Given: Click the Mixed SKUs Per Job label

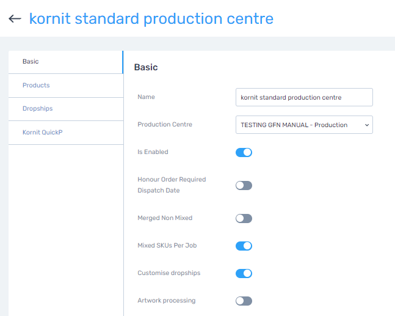Looking at the screenshot, I should tap(167, 245).
